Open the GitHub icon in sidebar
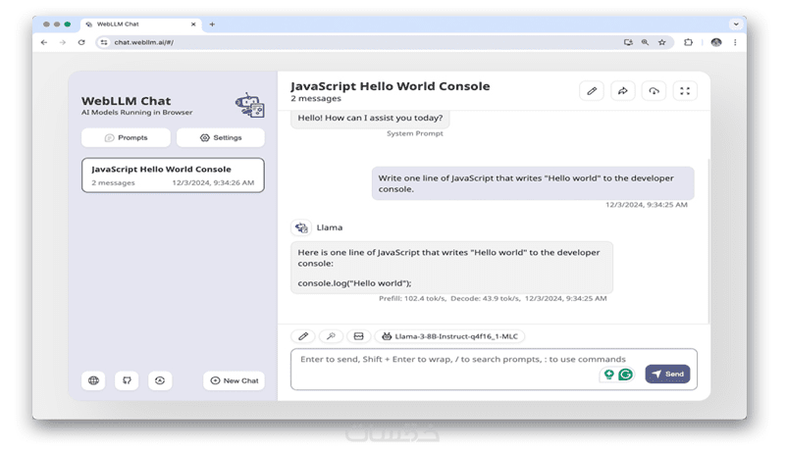The height and width of the screenshot is (451, 785). 127,380
